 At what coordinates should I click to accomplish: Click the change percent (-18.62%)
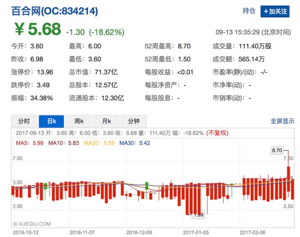pyautogui.click(x=107, y=32)
